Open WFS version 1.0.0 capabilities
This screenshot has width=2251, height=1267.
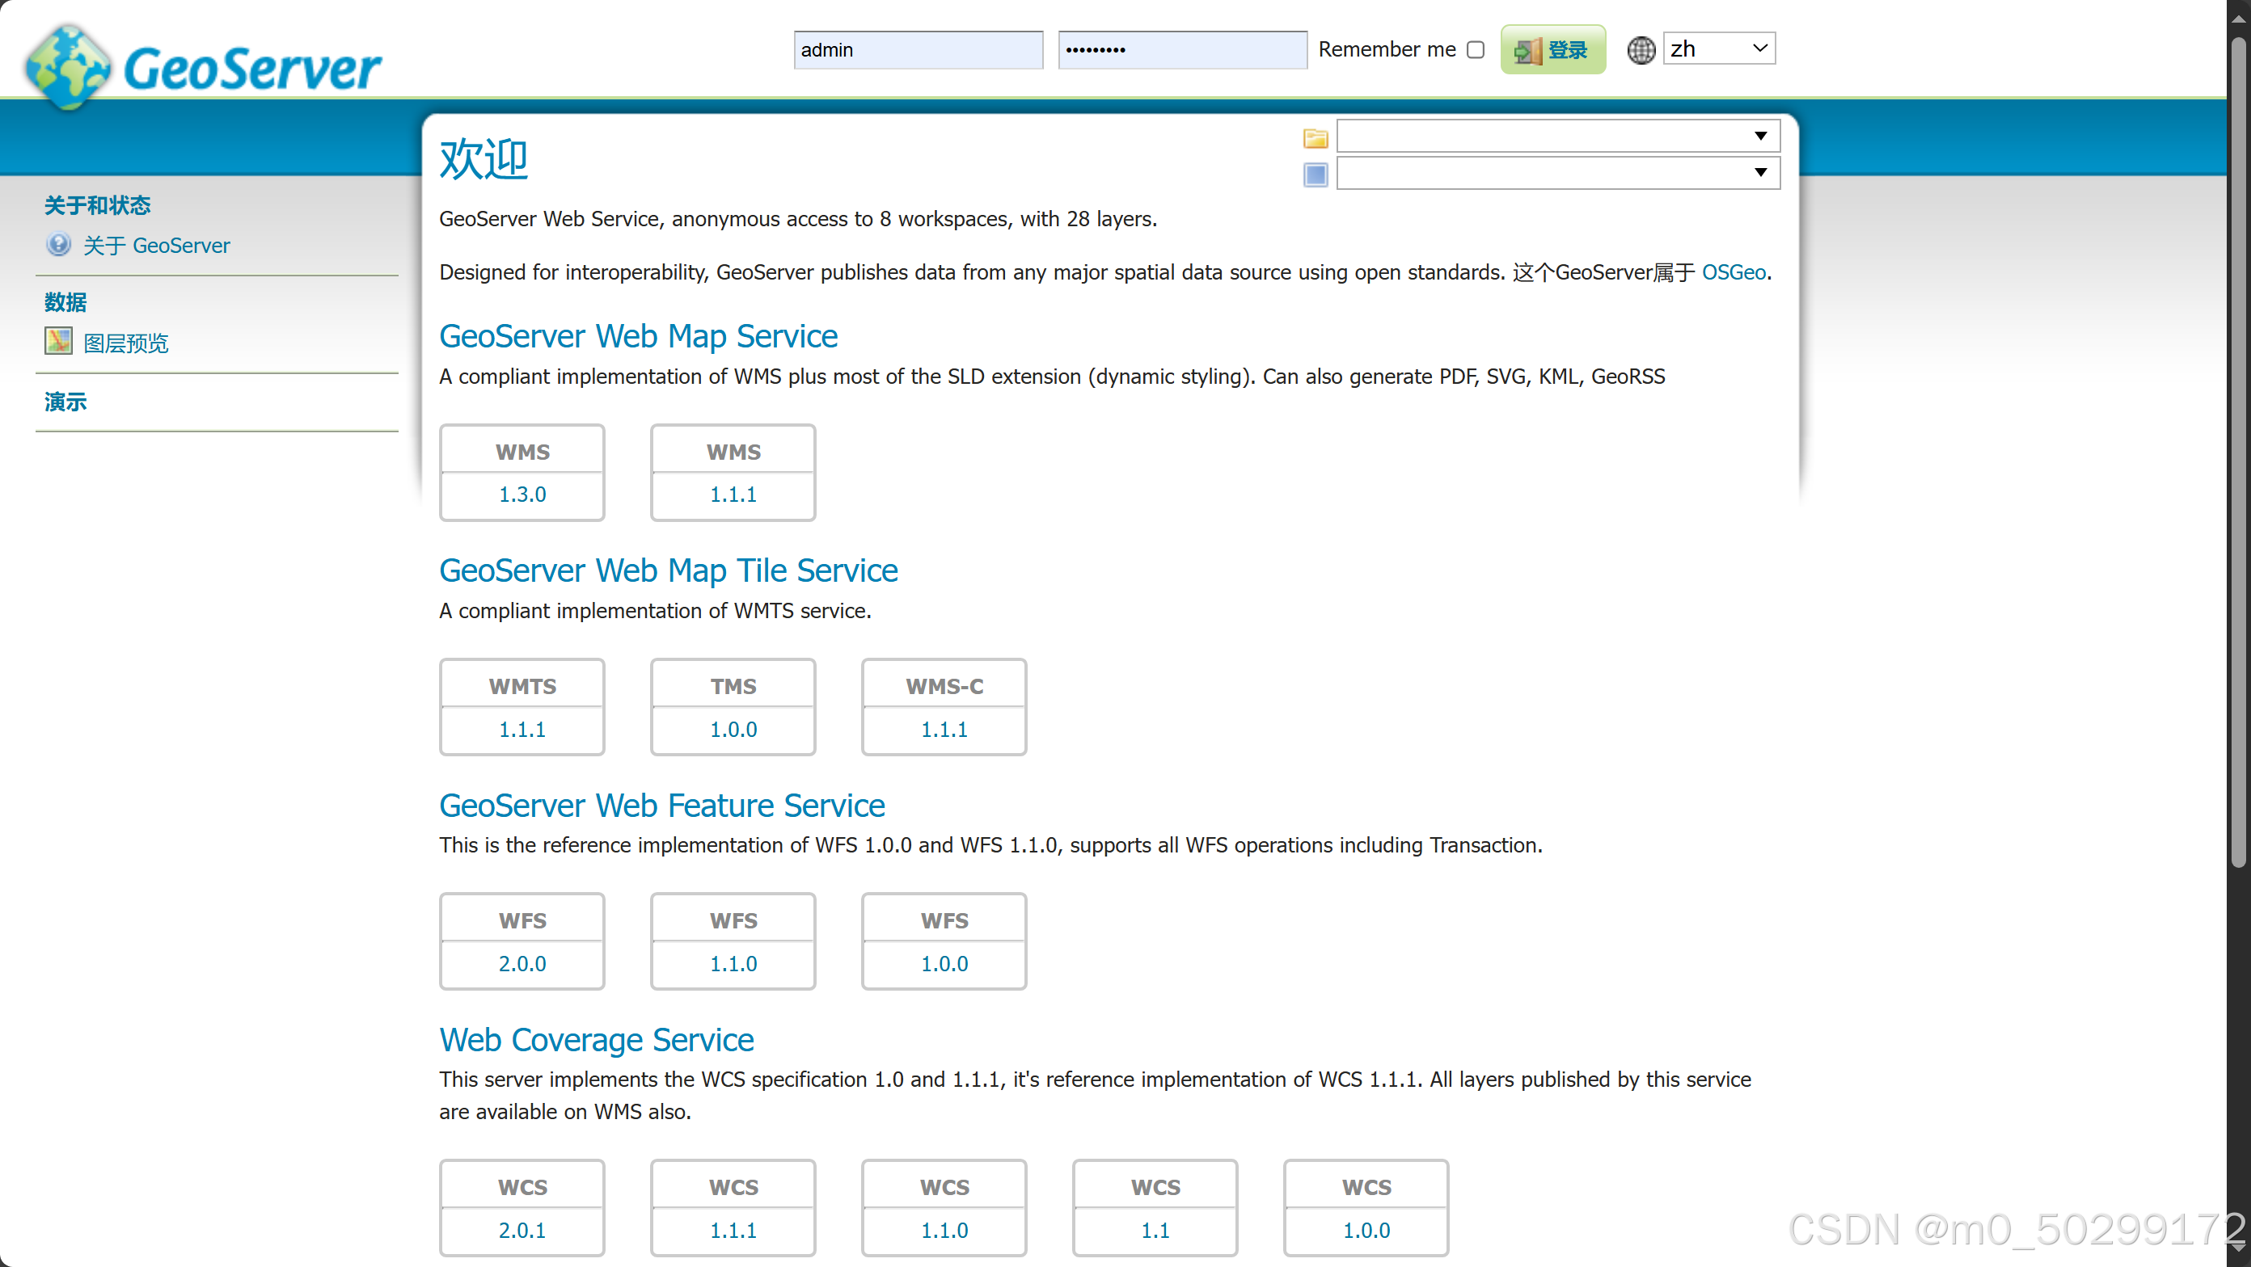944,963
